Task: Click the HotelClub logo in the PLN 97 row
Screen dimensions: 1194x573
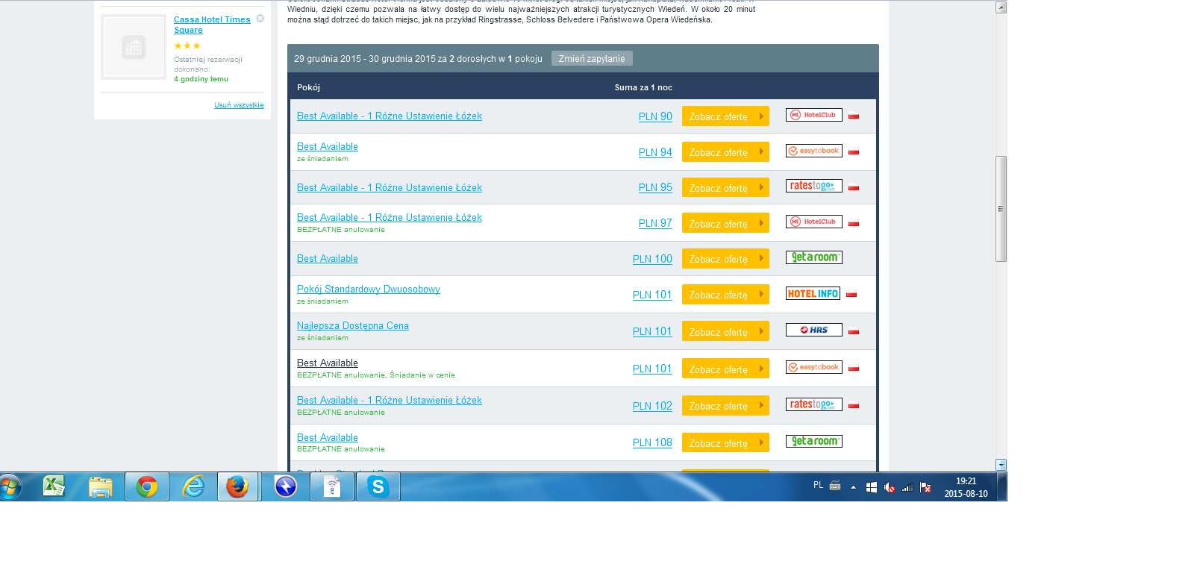Action: pos(814,222)
